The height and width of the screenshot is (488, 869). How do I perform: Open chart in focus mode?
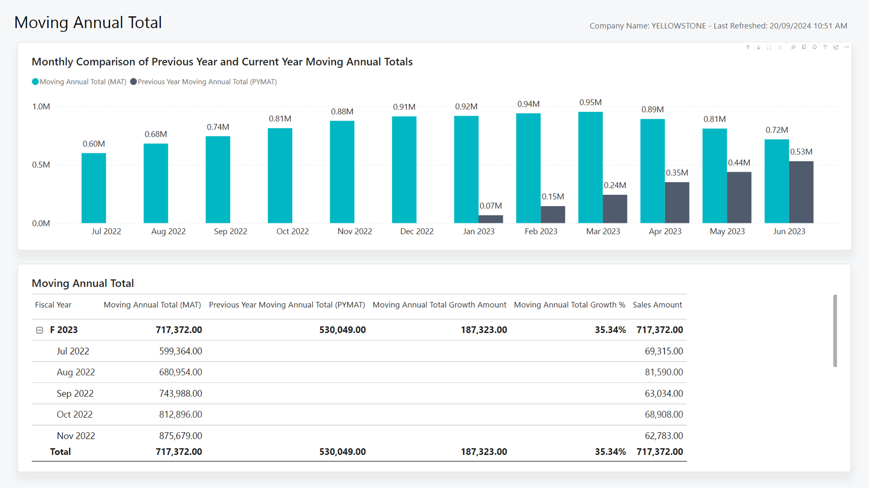[836, 47]
